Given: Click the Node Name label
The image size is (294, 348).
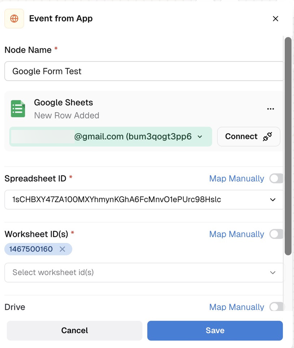Looking at the screenshot, I should click(x=28, y=50).
